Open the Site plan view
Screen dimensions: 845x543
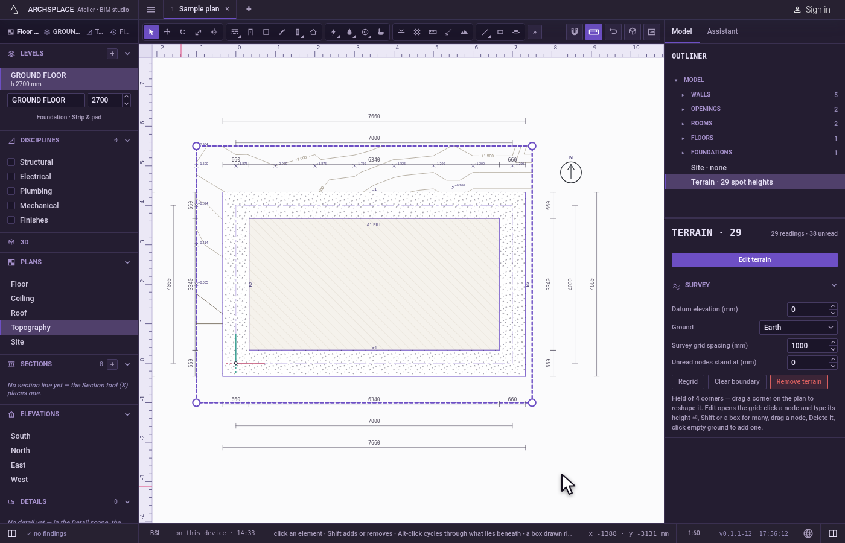(69, 342)
